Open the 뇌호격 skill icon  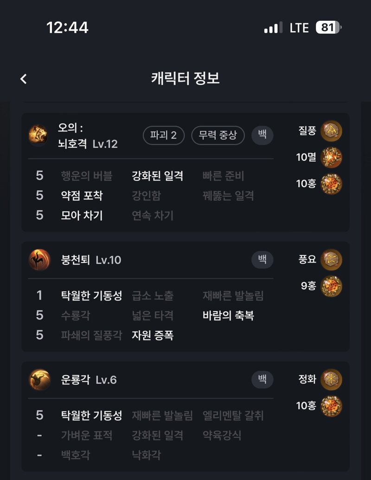pos(38,134)
